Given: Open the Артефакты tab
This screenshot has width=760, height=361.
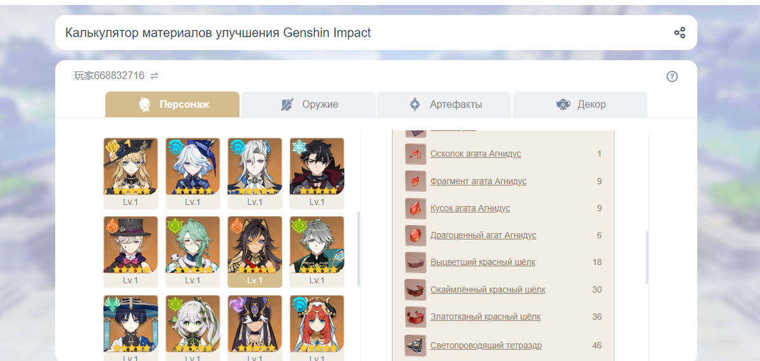Looking at the screenshot, I should click(444, 104).
